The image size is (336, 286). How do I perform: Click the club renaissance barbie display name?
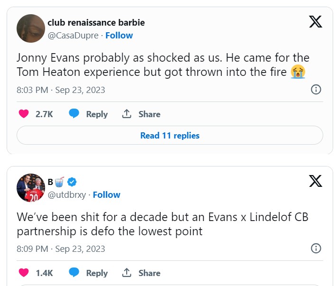click(x=96, y=22)
